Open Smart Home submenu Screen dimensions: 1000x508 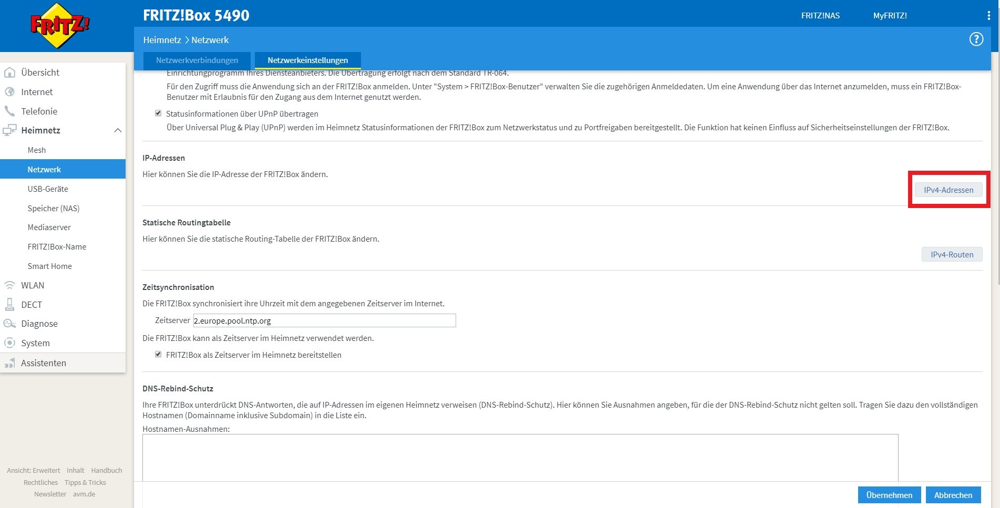pos(49,266)
